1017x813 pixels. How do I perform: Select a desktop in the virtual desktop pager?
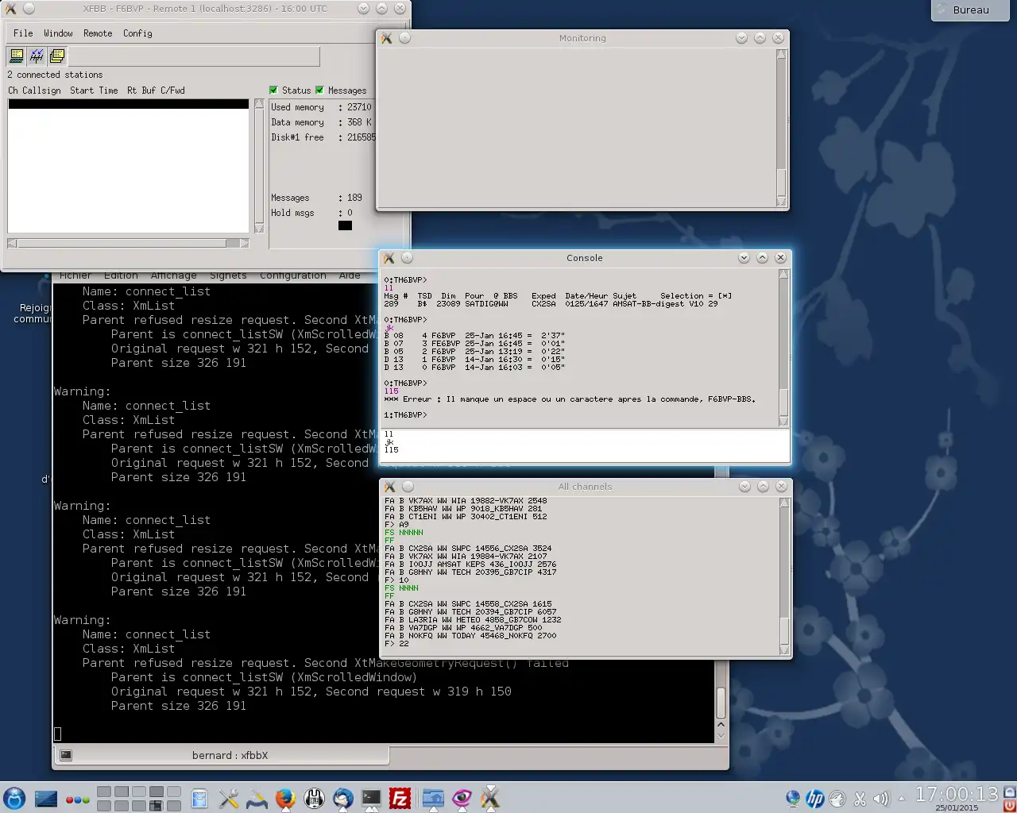[x=139, y=799]
